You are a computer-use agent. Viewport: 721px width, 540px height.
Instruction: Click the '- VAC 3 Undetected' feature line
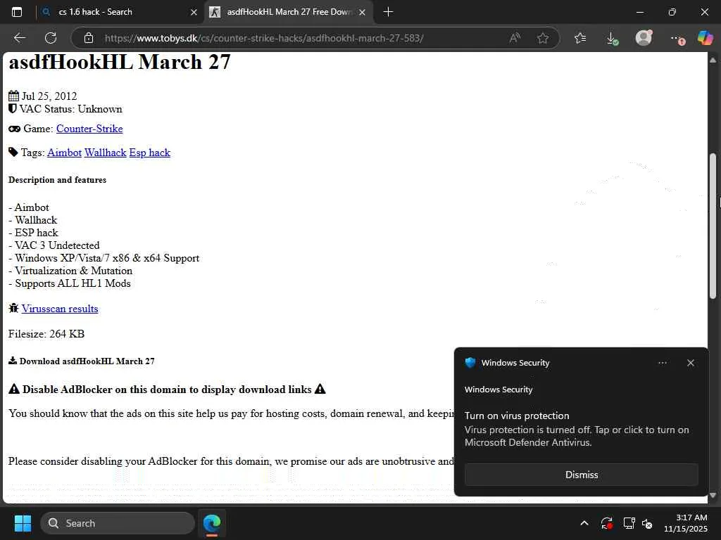[x=54, y=245]
